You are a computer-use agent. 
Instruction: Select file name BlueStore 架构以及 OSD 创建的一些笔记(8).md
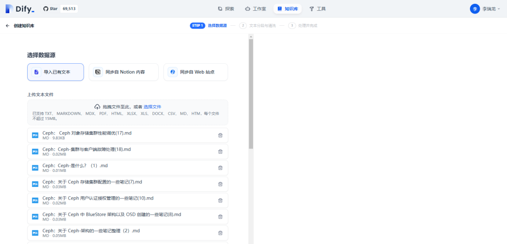point(112,214)
